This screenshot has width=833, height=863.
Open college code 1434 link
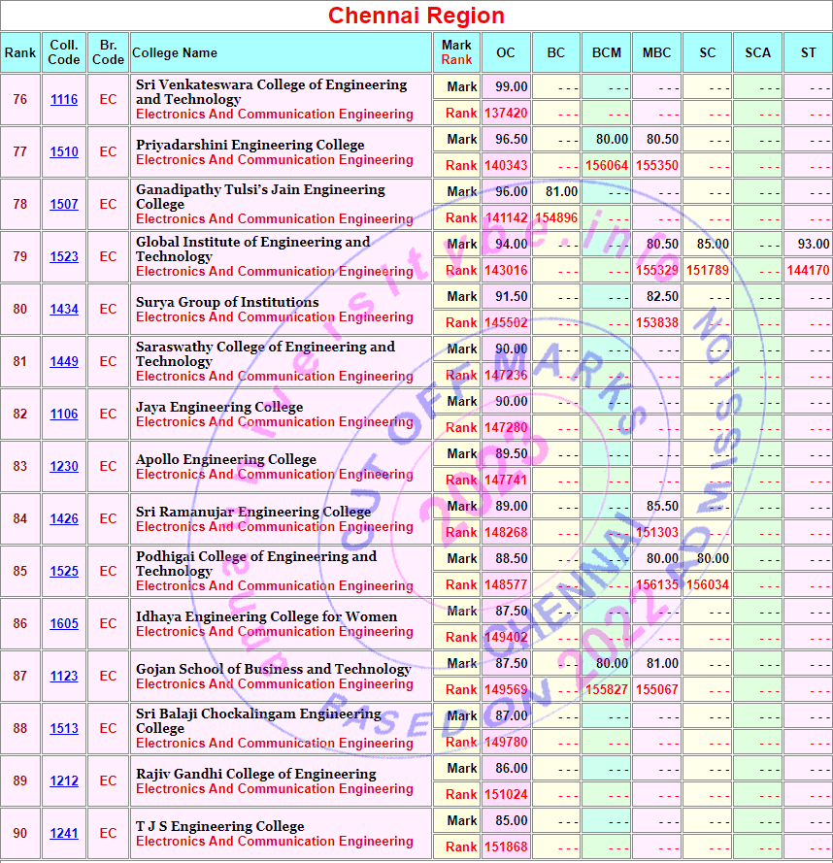click(x=64, y=309)
